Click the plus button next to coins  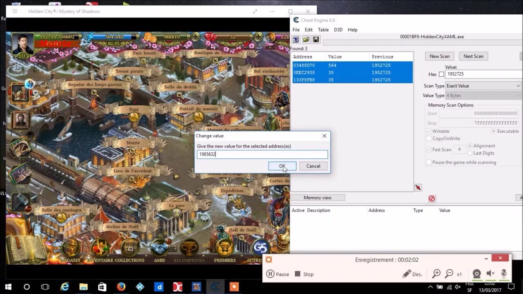[196, 37]
